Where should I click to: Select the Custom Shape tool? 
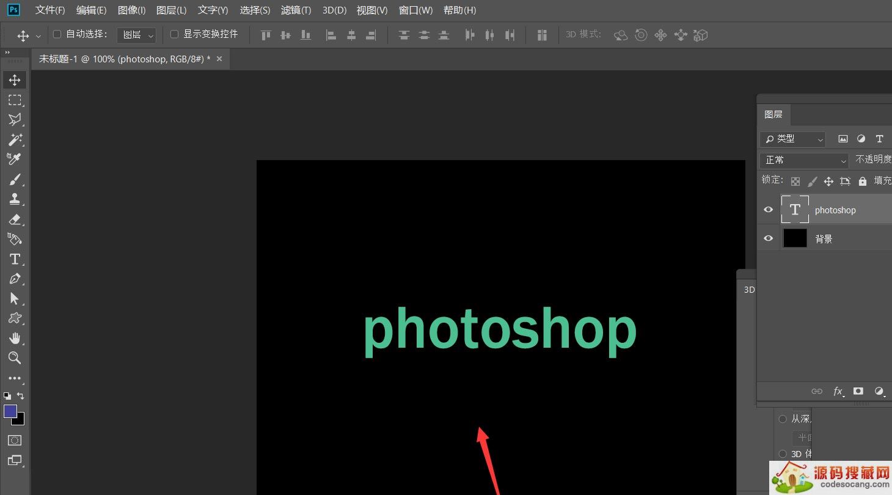click(x=15, y=318)
